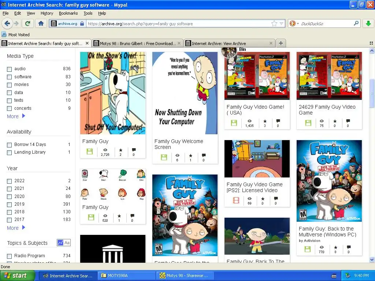Screen dimensions: 375x281
Task: Tick the software media type checkbox
Action: [x=9, y=77]
